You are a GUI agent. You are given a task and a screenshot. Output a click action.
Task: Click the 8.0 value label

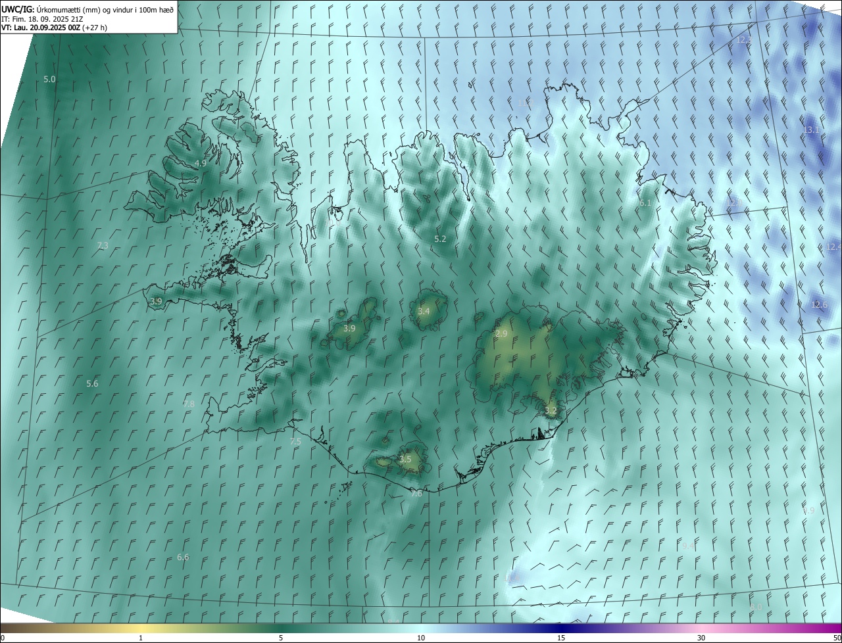[756, 607]
